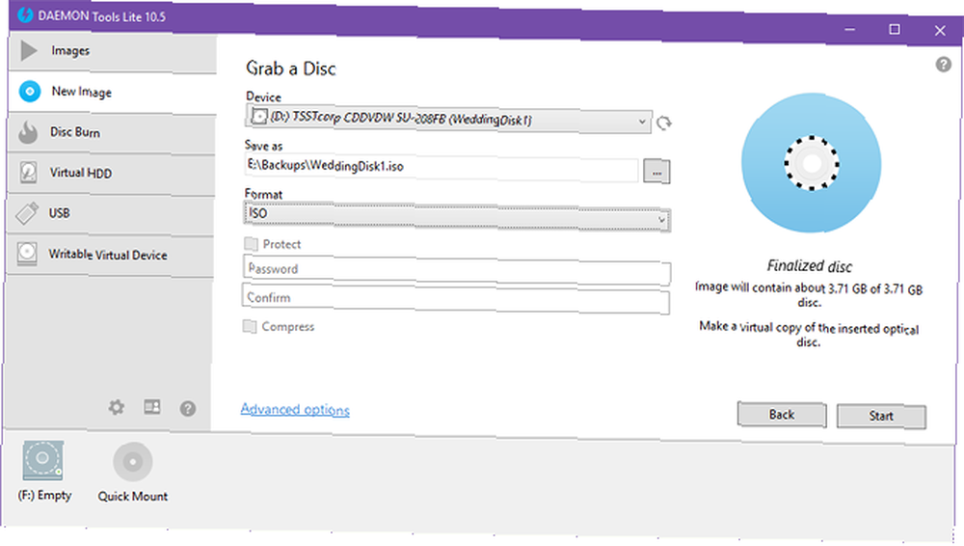964x546 pixels.
Task: Click the "Finalized disc" text
Action: tap(809, 266)
